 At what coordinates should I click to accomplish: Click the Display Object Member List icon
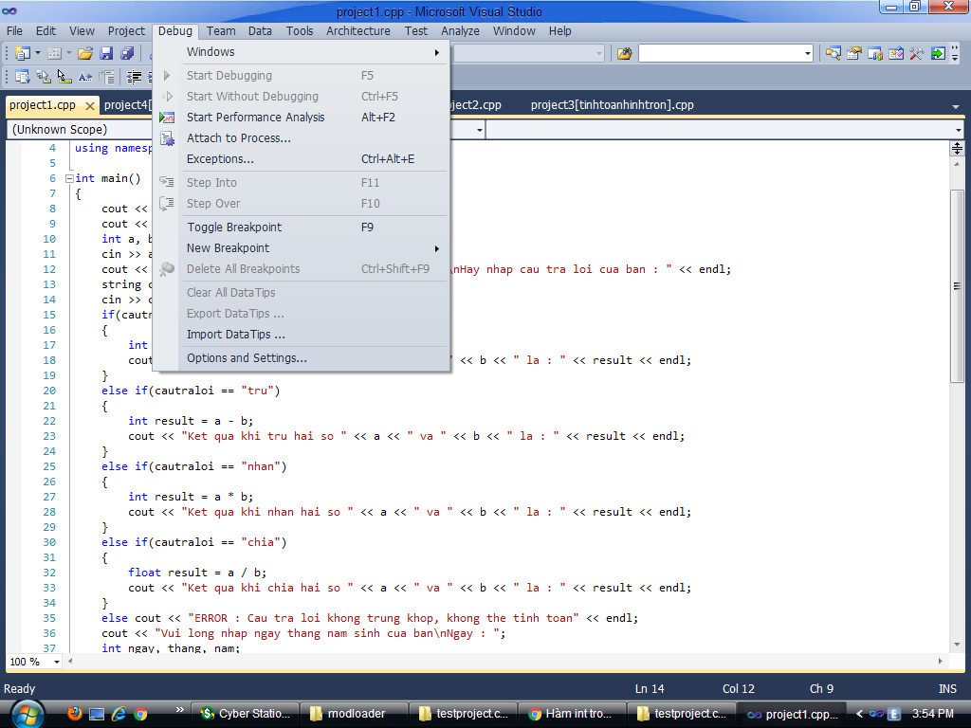tap(23, 77)
